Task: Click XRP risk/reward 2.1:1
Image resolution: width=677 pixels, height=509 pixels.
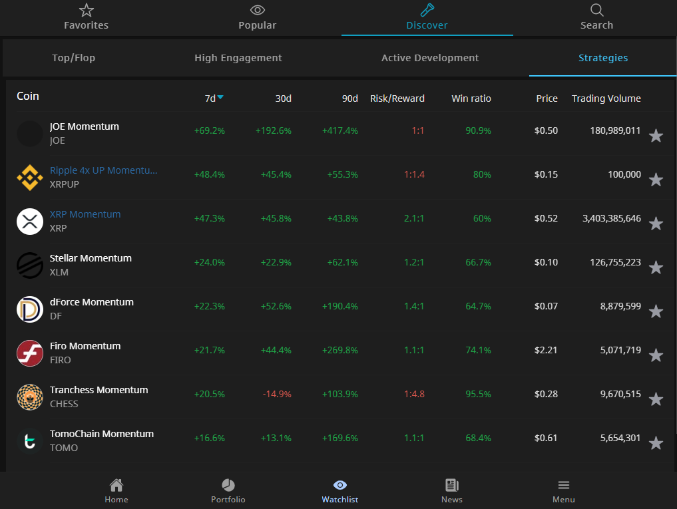Action: 413,218
